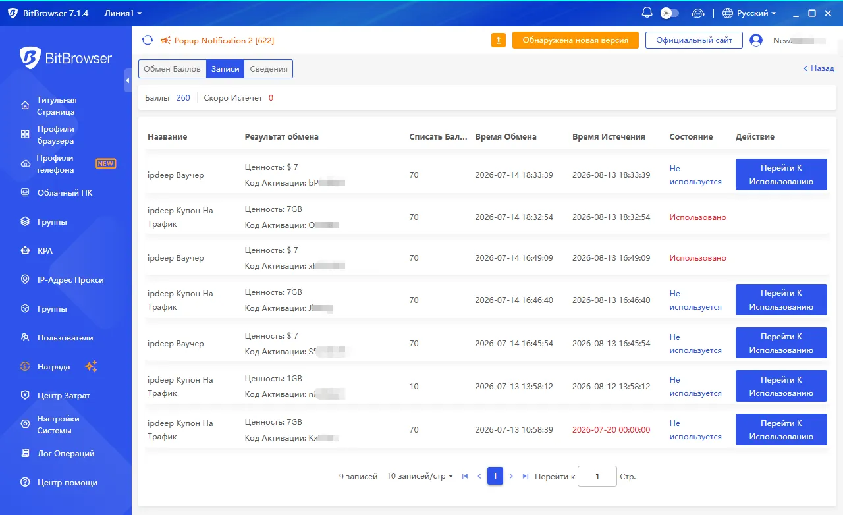Click Обнаружена новая версия button
Image resolution: width=843 pixels, height=515 pixels.
[576, 40]
